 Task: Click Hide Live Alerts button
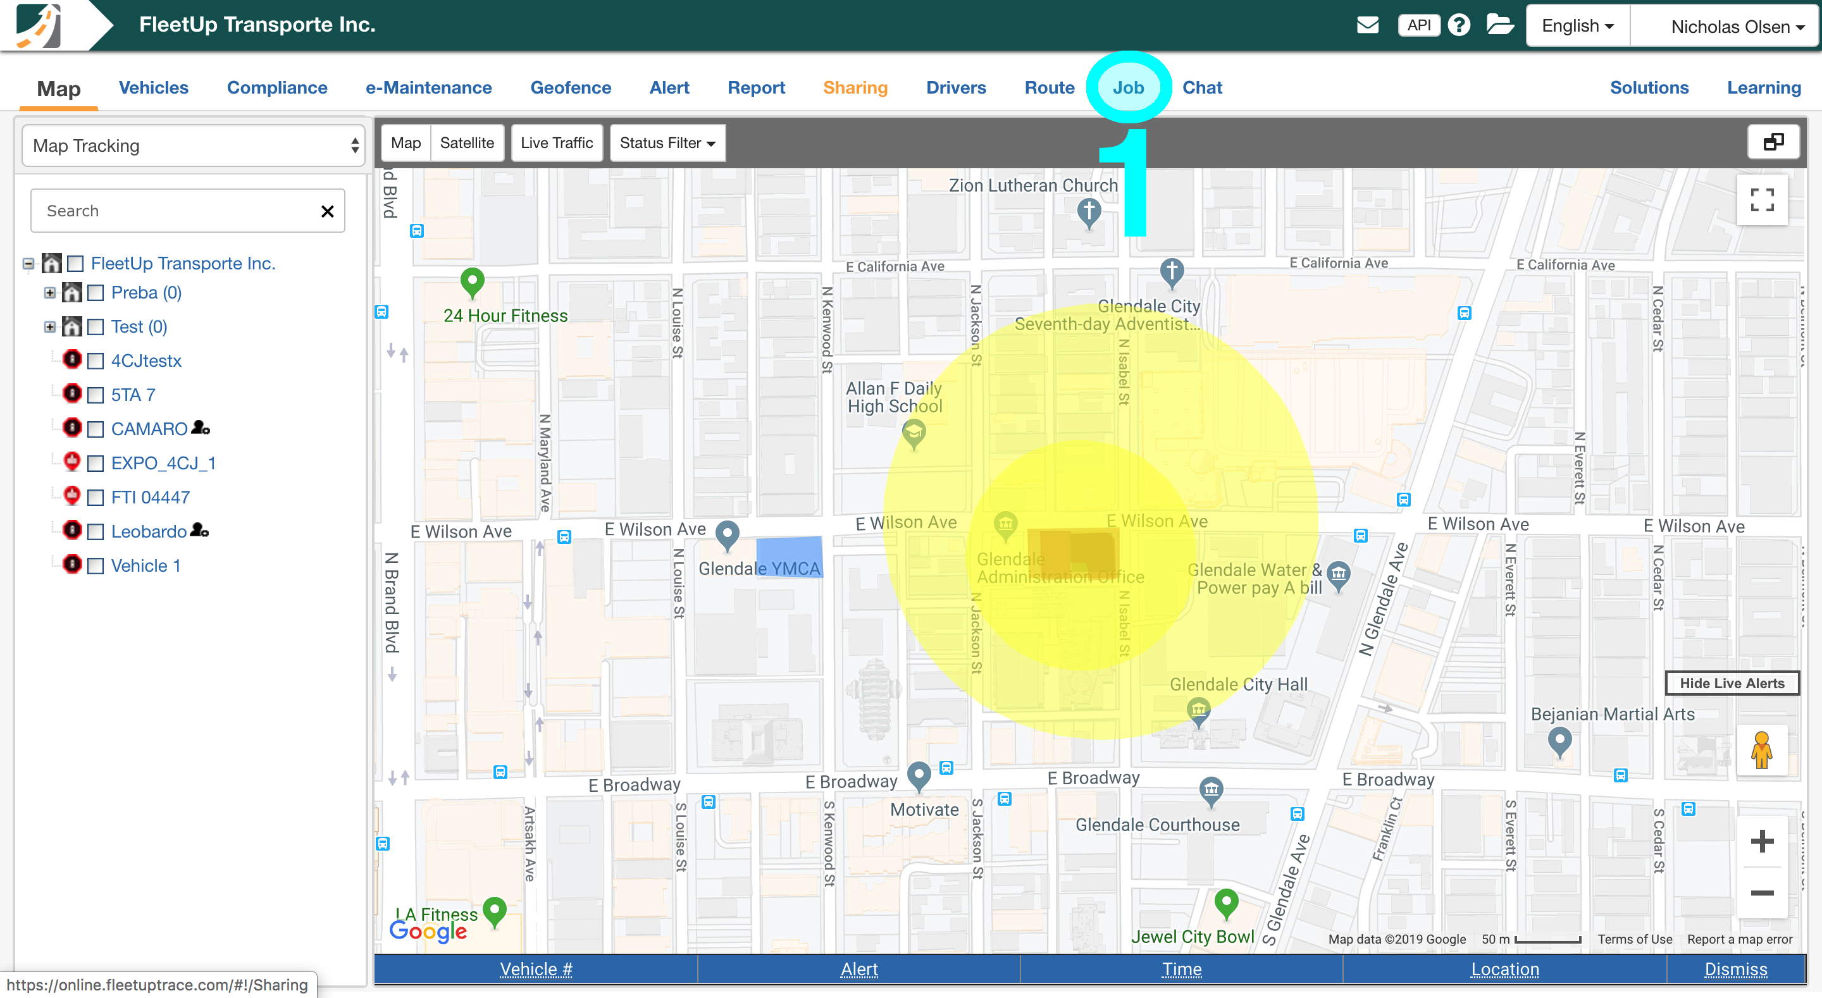coord(1732,683)
